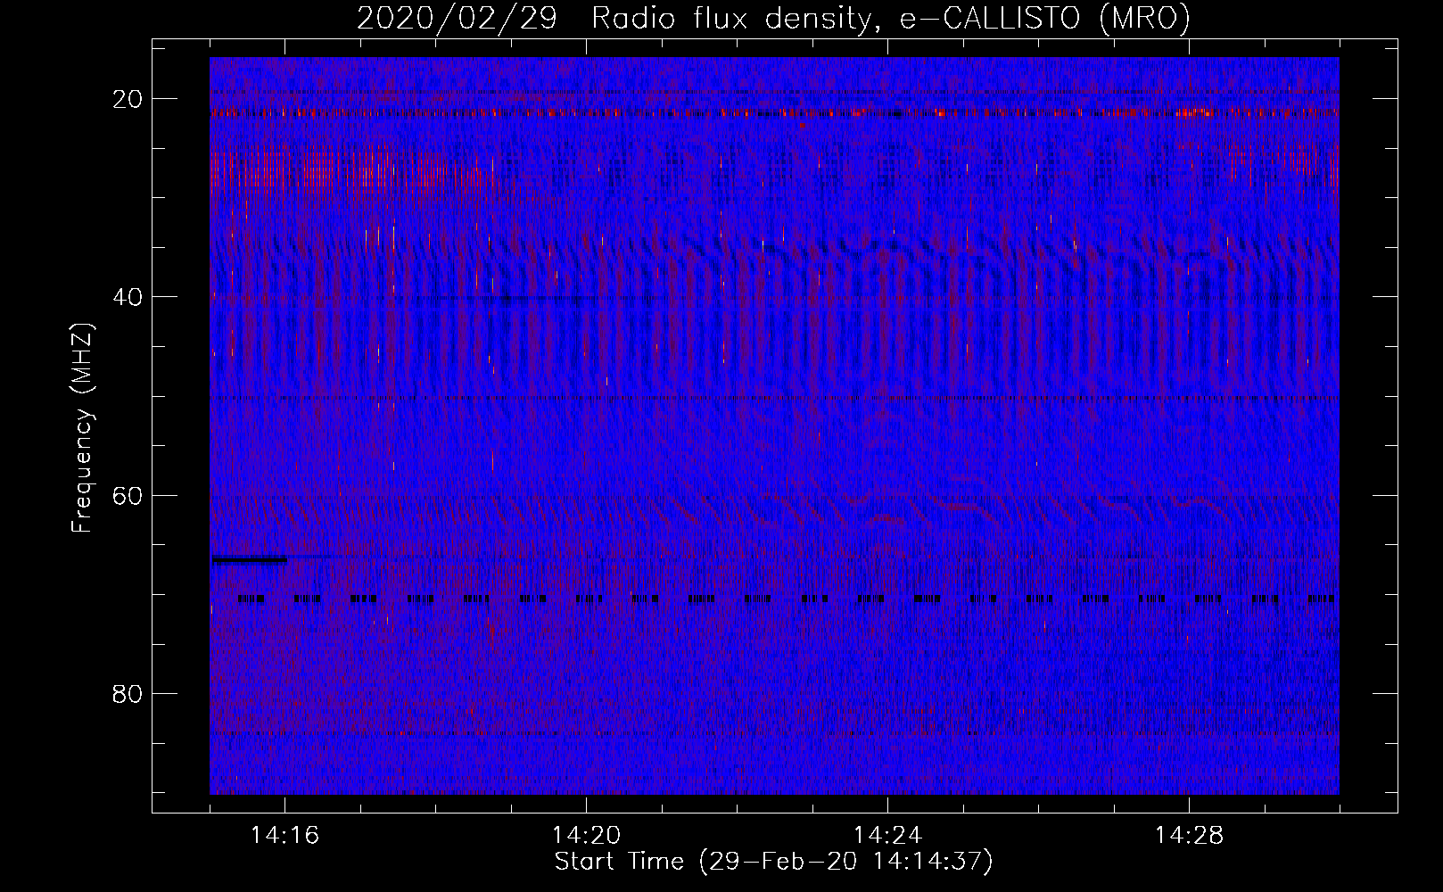Image resolution: width=1443 pixels, height=892 pixels.
Task: Click the 'Frequency (MHZ)' axis label
Action: (x=82, y=428)
